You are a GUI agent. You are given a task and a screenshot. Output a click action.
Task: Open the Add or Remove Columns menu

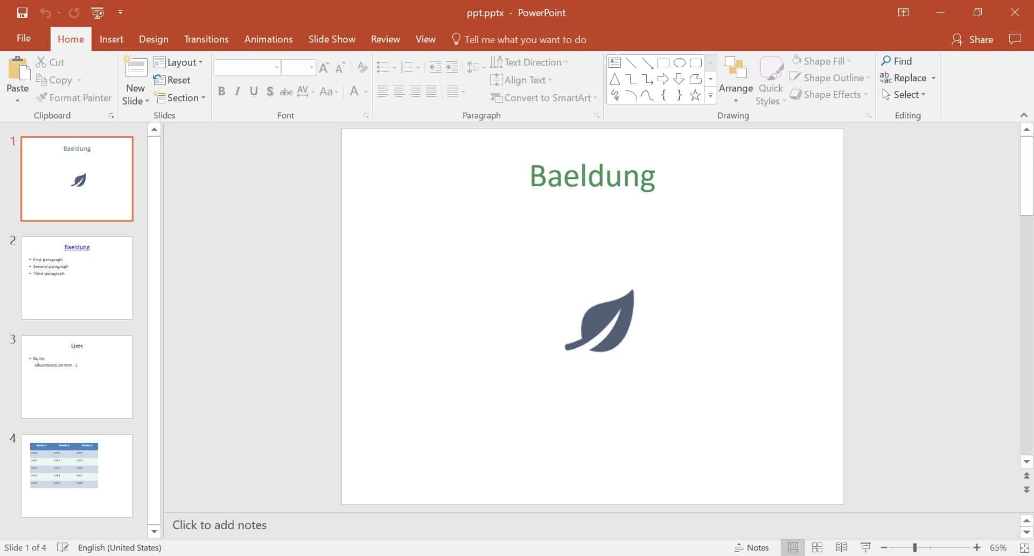pyautogui.click(x=456, y=92)
